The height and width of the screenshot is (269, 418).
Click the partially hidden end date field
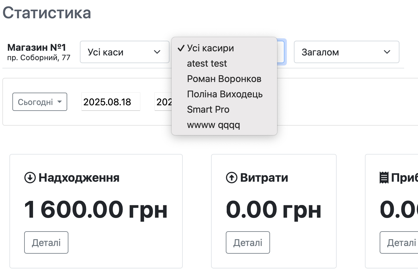tap(163, 102)
